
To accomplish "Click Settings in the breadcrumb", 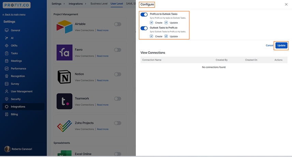I will pyautogui.click(x=56, y=4).
